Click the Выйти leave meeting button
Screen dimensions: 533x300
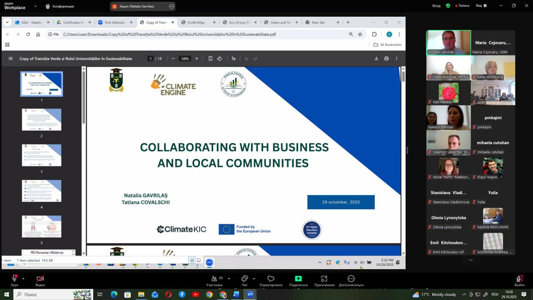click(x=519, y=280)
